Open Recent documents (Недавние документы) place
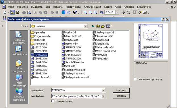 19,38
